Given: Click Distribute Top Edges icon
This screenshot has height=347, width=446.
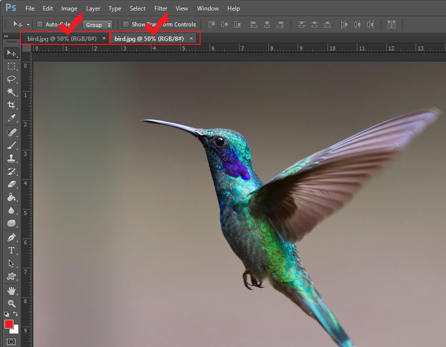Looking at the screenshot, I should tap(302, 24).
